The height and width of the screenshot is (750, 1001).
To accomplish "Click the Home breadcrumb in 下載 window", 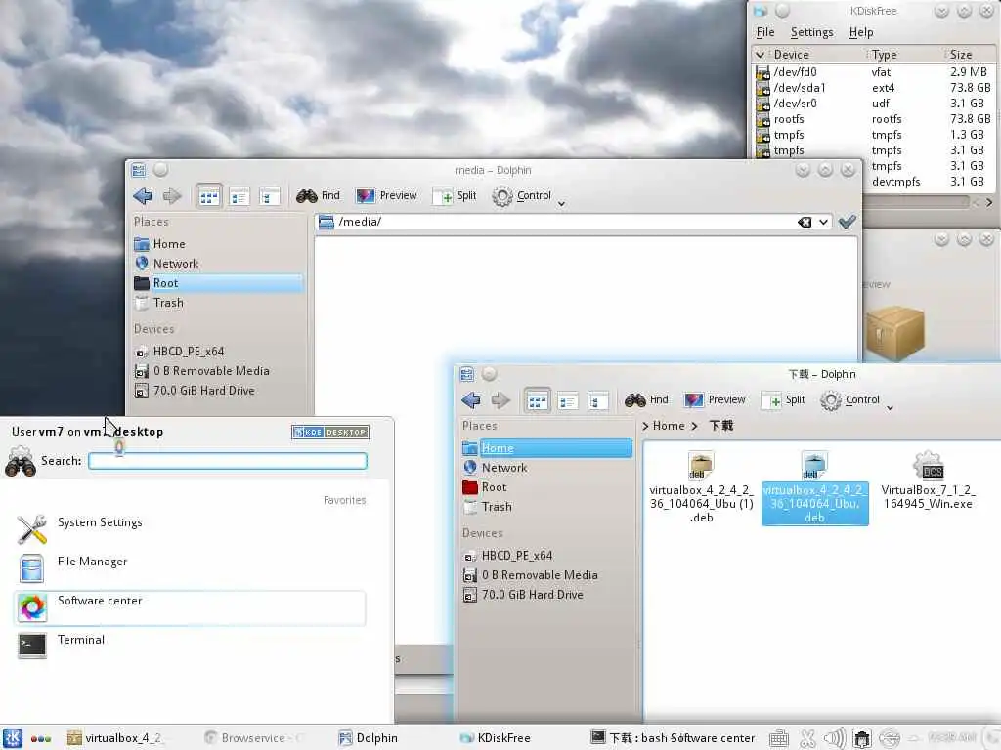I will tap(669, 426).
